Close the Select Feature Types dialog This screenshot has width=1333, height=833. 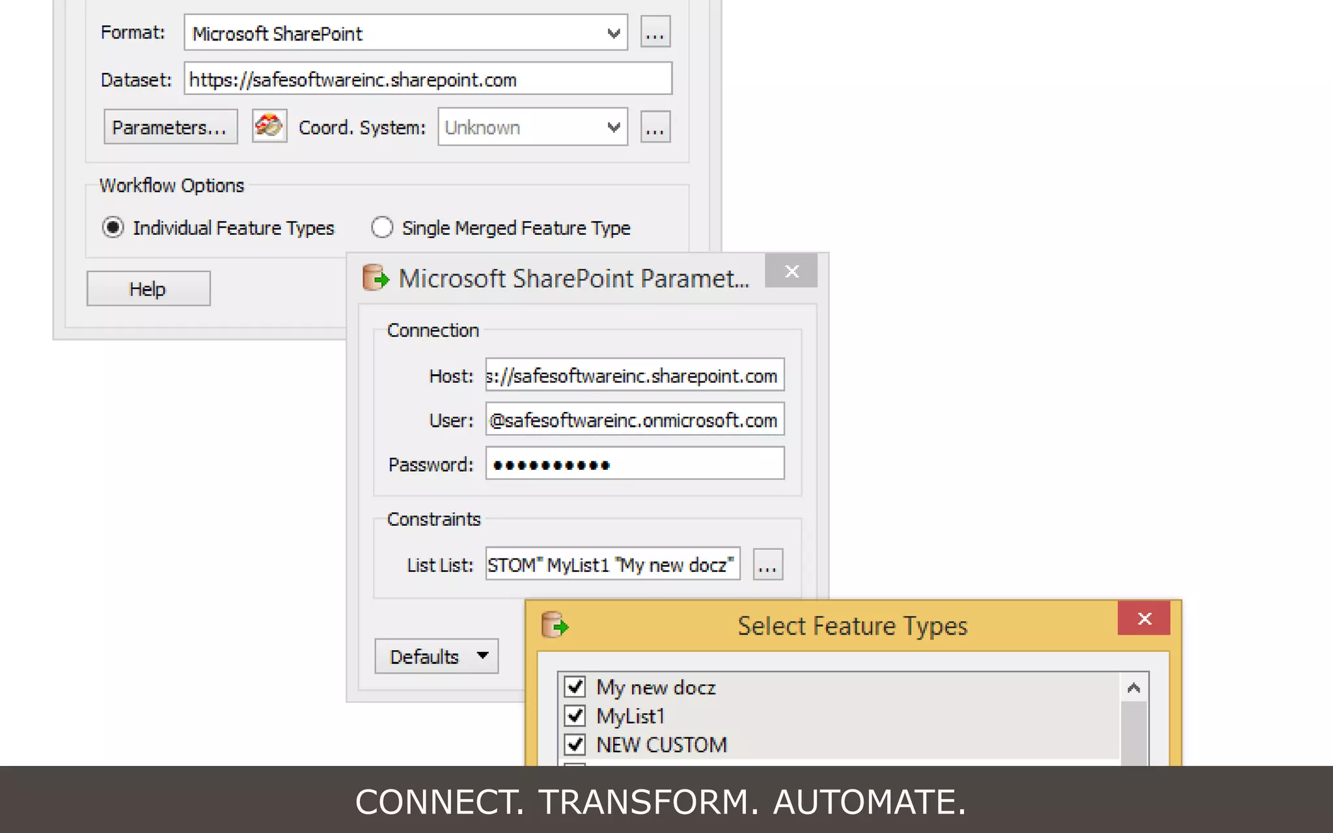pos(1144,618)
